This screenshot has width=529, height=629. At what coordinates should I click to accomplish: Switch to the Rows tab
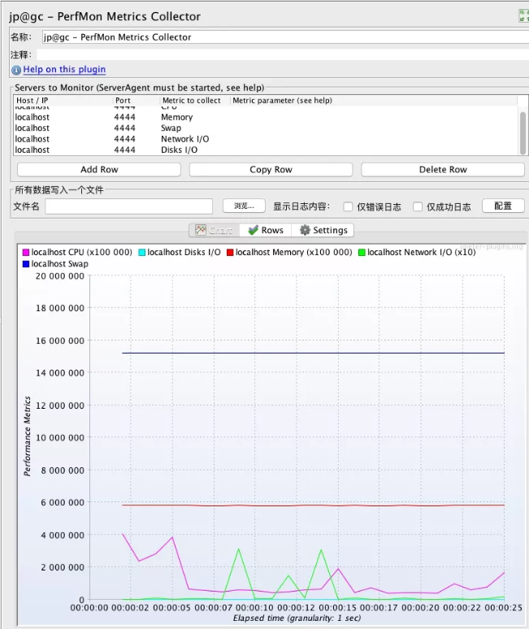(x=266, y=230)
